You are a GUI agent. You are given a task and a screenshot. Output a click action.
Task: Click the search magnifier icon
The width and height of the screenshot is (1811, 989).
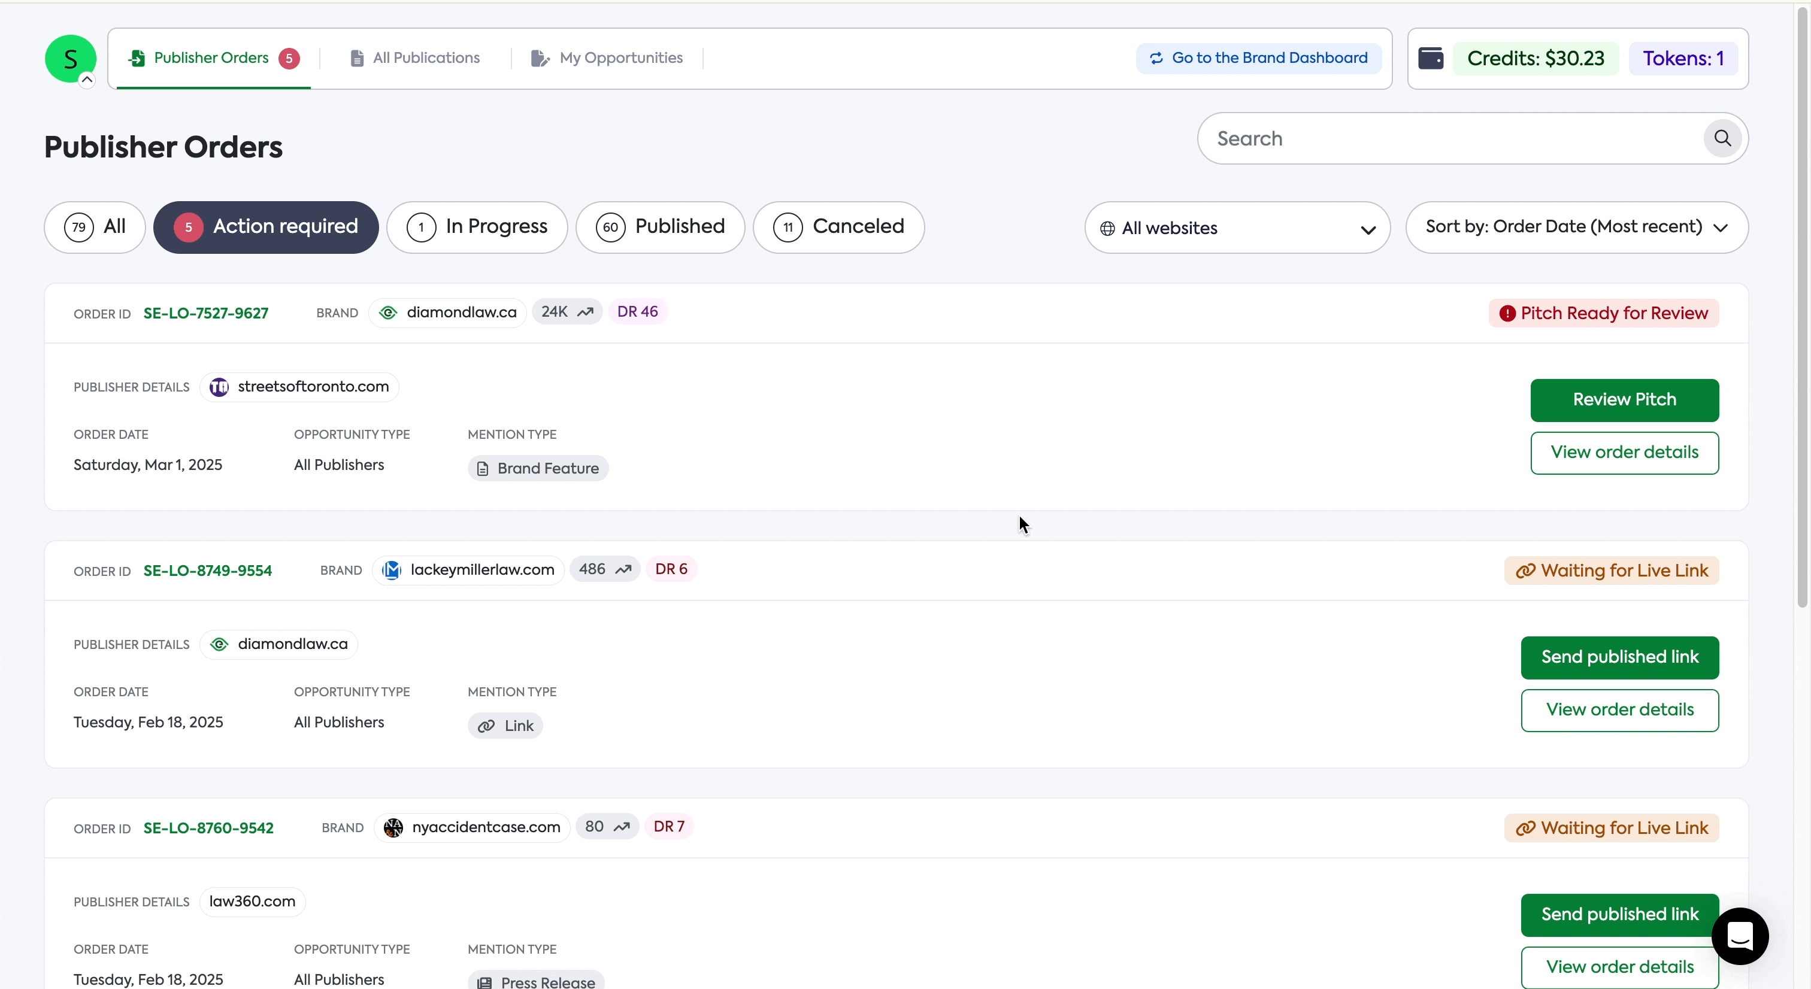(x=1722, y=138)
